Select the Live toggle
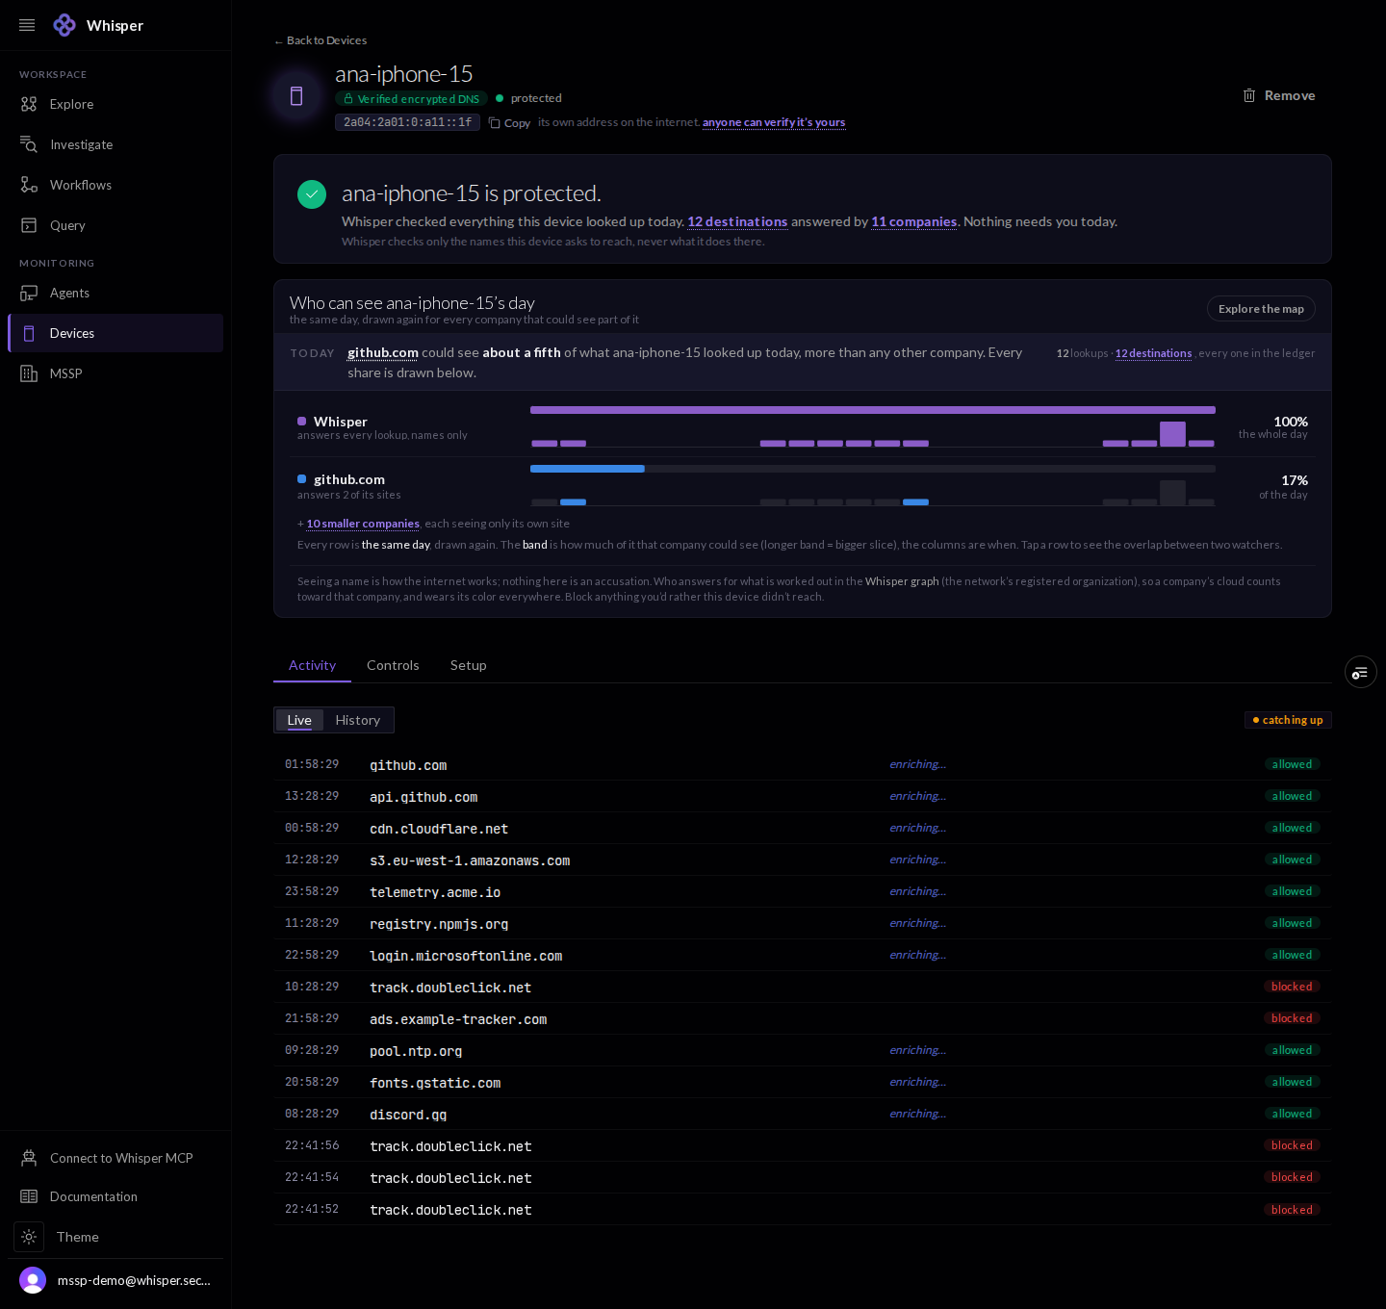This screenshot has width=1386, height=1309. point(299,720)
